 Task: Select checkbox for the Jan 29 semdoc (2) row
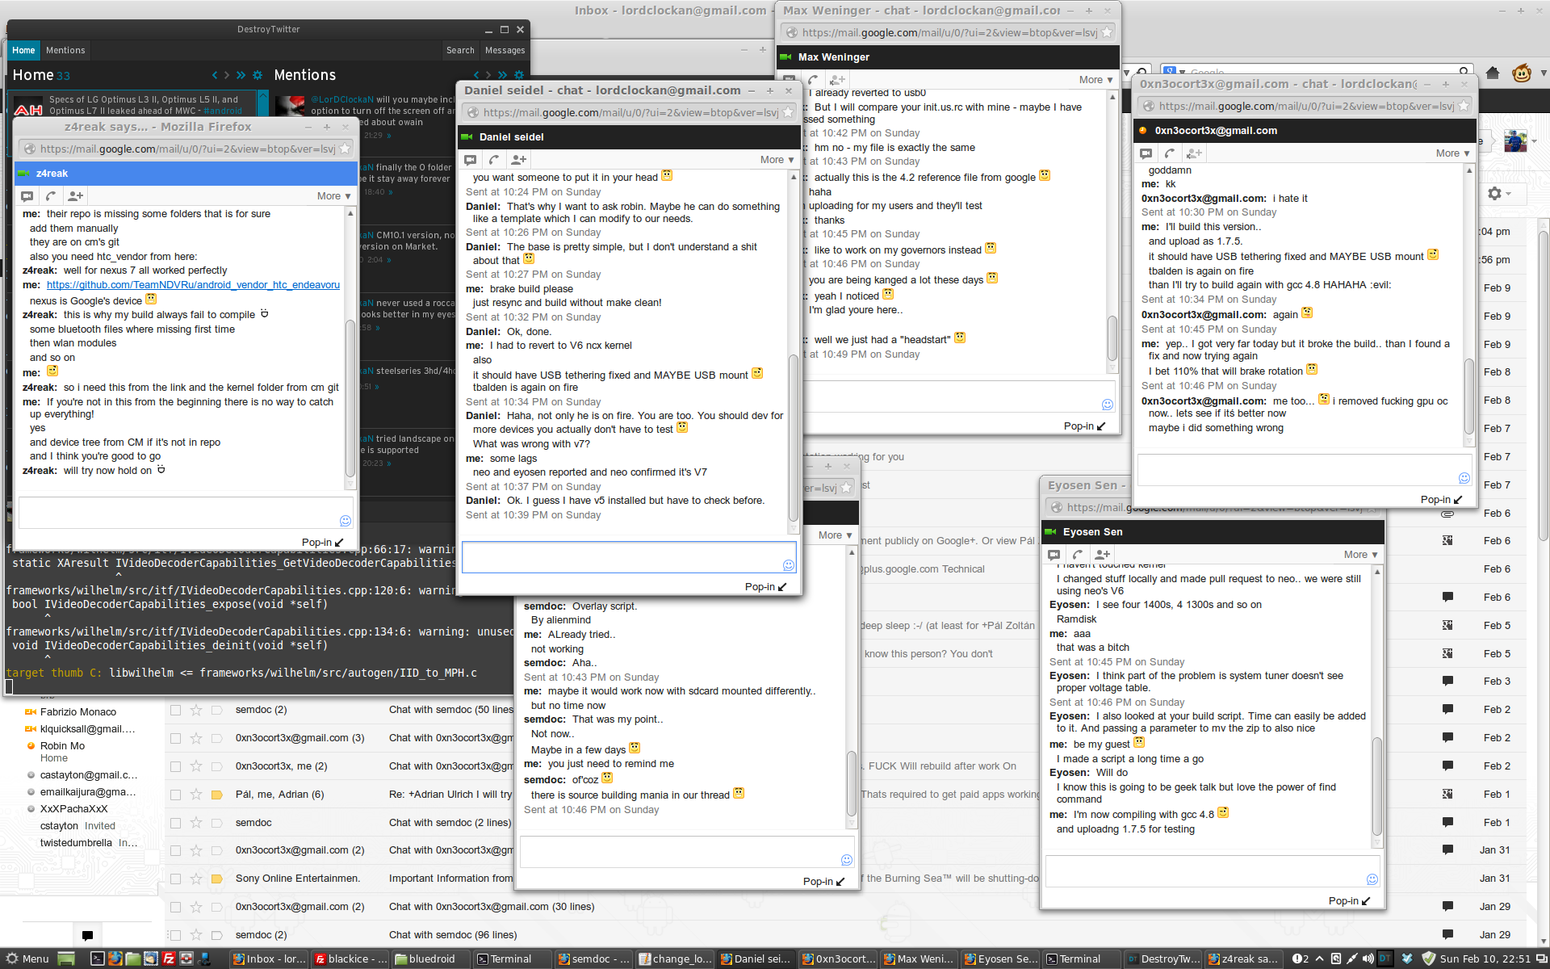point(175,935)
